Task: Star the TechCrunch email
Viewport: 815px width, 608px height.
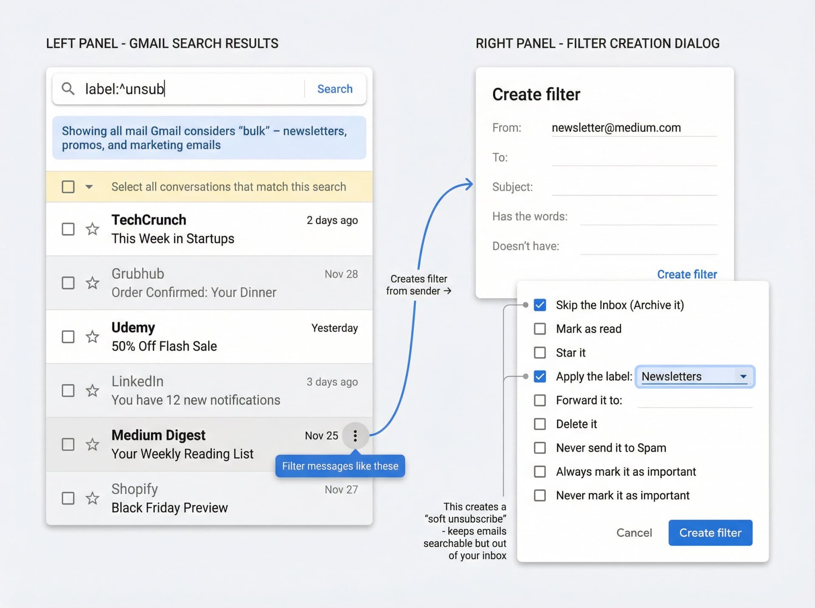Action: [93, 229]
